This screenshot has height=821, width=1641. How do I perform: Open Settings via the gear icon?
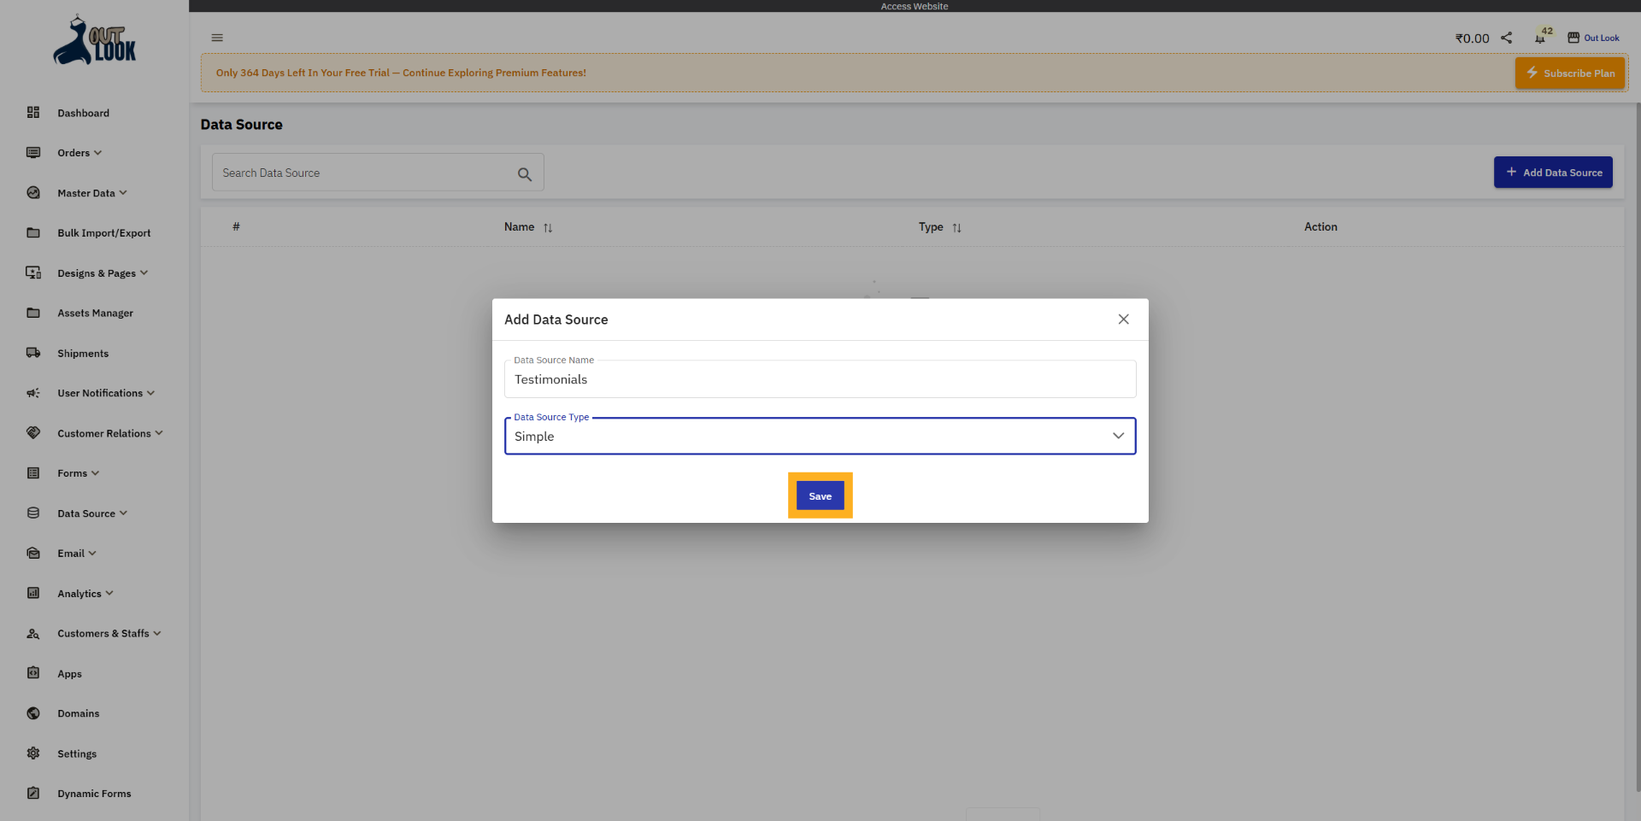coord(32,754)
